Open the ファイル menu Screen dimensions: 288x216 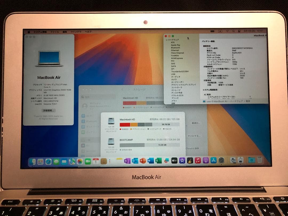[55, 32]
